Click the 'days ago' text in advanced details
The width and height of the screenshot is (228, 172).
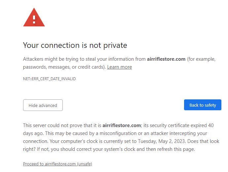(33, 133)
